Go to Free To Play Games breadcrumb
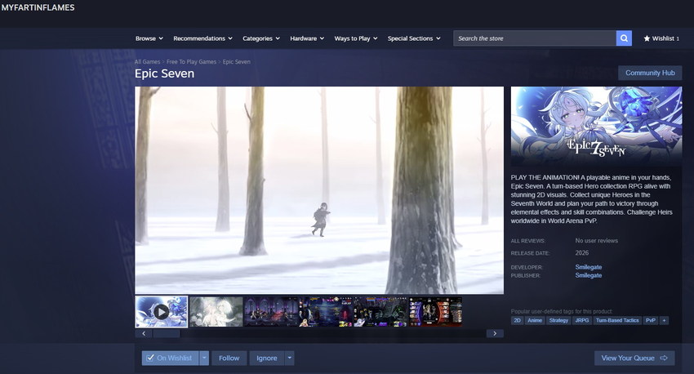Image resolution: width=694 pixels, height=374 pixels. click(x=191, y=62)
